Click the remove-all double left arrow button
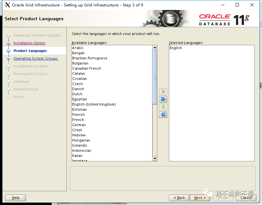 pos(163,115)
